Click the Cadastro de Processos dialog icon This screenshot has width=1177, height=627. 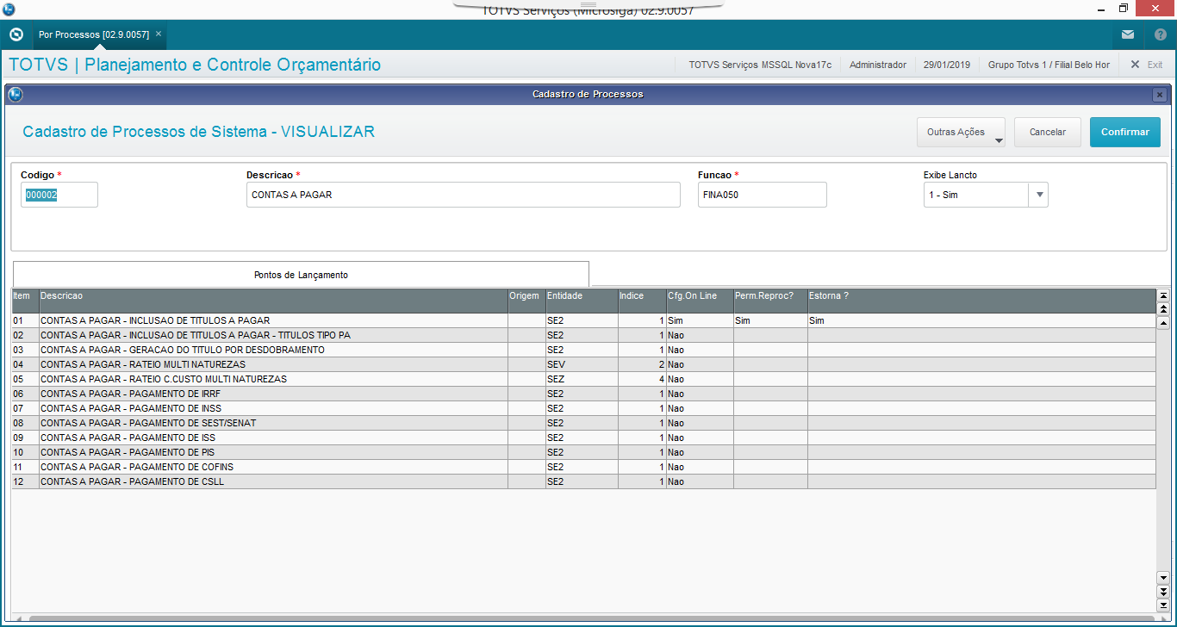16,95
